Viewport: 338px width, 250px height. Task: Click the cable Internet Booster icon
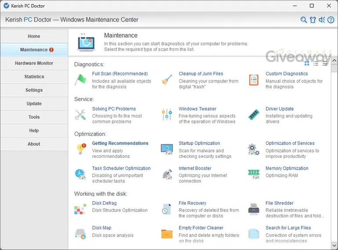167,174
